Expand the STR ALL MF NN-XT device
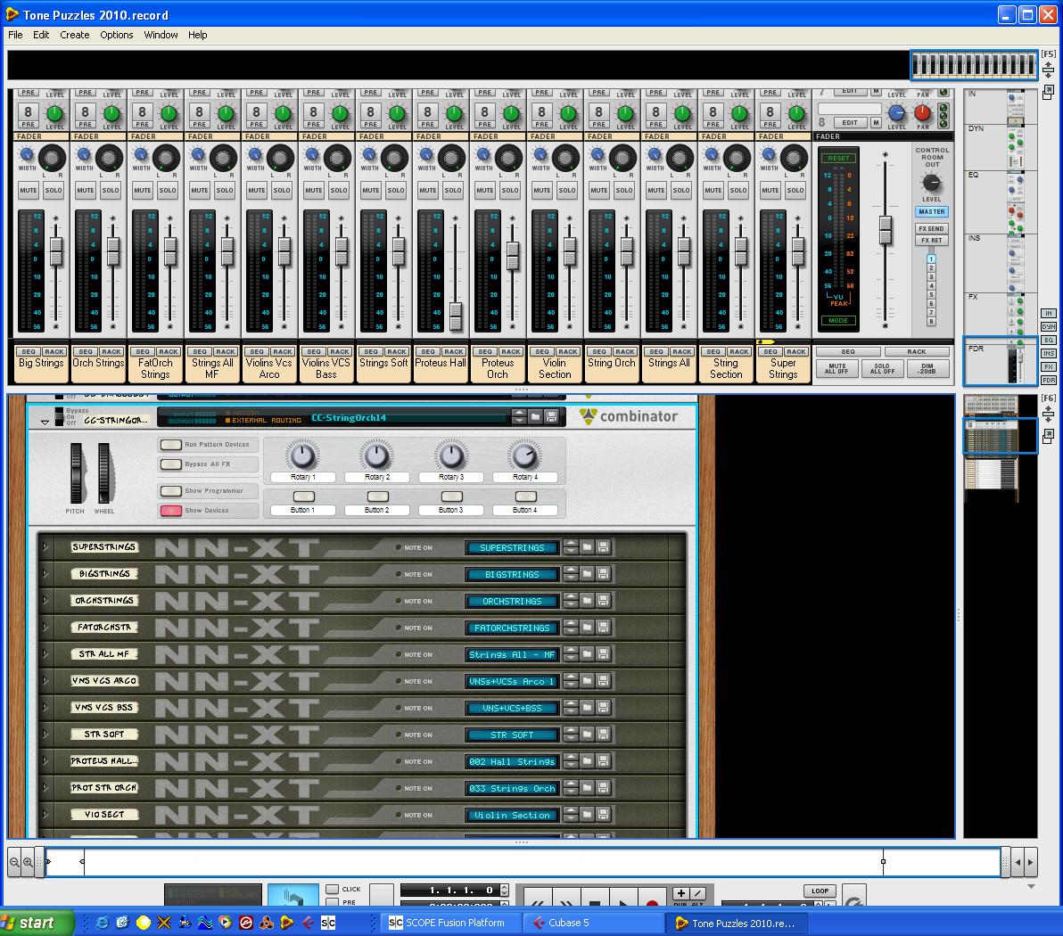Screen dimensions: 1063x936 pos(45,653)
